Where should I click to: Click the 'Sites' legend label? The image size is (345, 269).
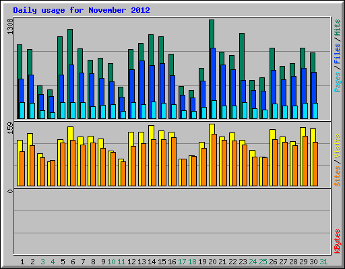[337, 176]
